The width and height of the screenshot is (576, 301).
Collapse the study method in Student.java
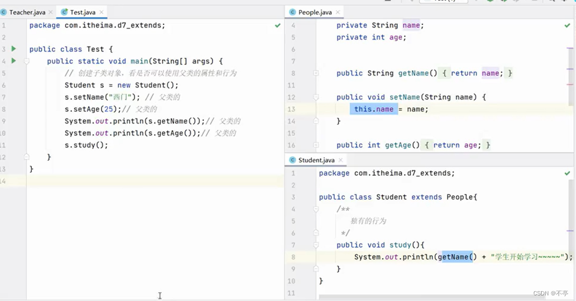tap(315, 245)
